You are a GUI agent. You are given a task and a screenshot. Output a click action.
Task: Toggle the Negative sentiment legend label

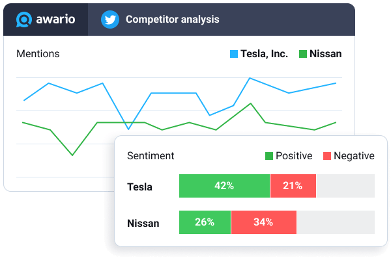[x=354, y=156]
